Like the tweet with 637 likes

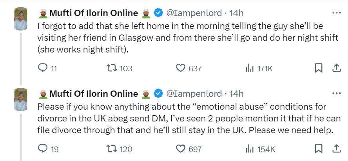tap(180, 68)
